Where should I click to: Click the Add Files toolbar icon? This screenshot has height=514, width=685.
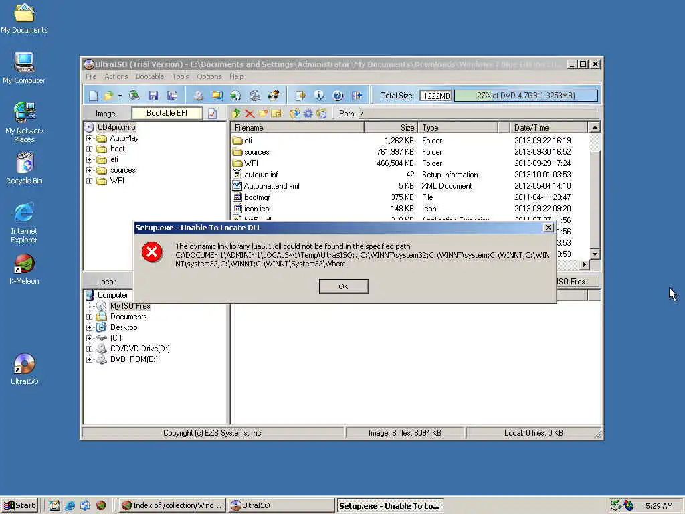[300, 95]
